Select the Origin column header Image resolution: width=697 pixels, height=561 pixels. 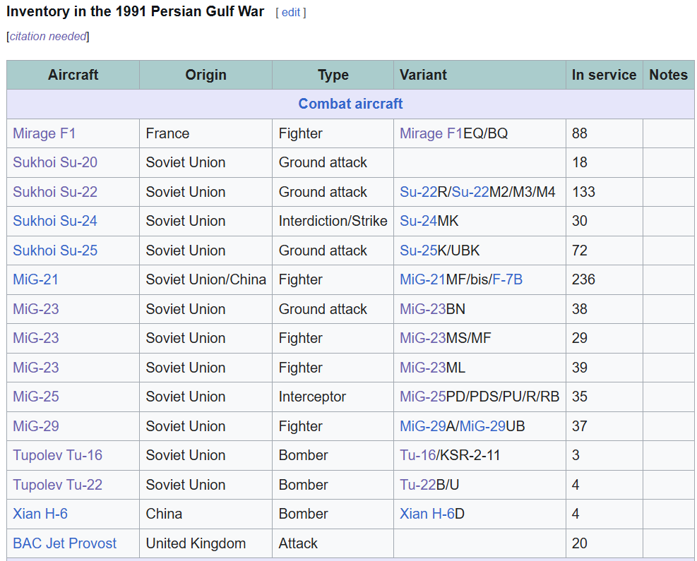[x=205, y=75]
